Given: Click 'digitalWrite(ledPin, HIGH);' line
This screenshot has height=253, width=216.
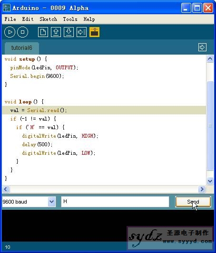Looking at the screenshot, I should click(60, 136).
